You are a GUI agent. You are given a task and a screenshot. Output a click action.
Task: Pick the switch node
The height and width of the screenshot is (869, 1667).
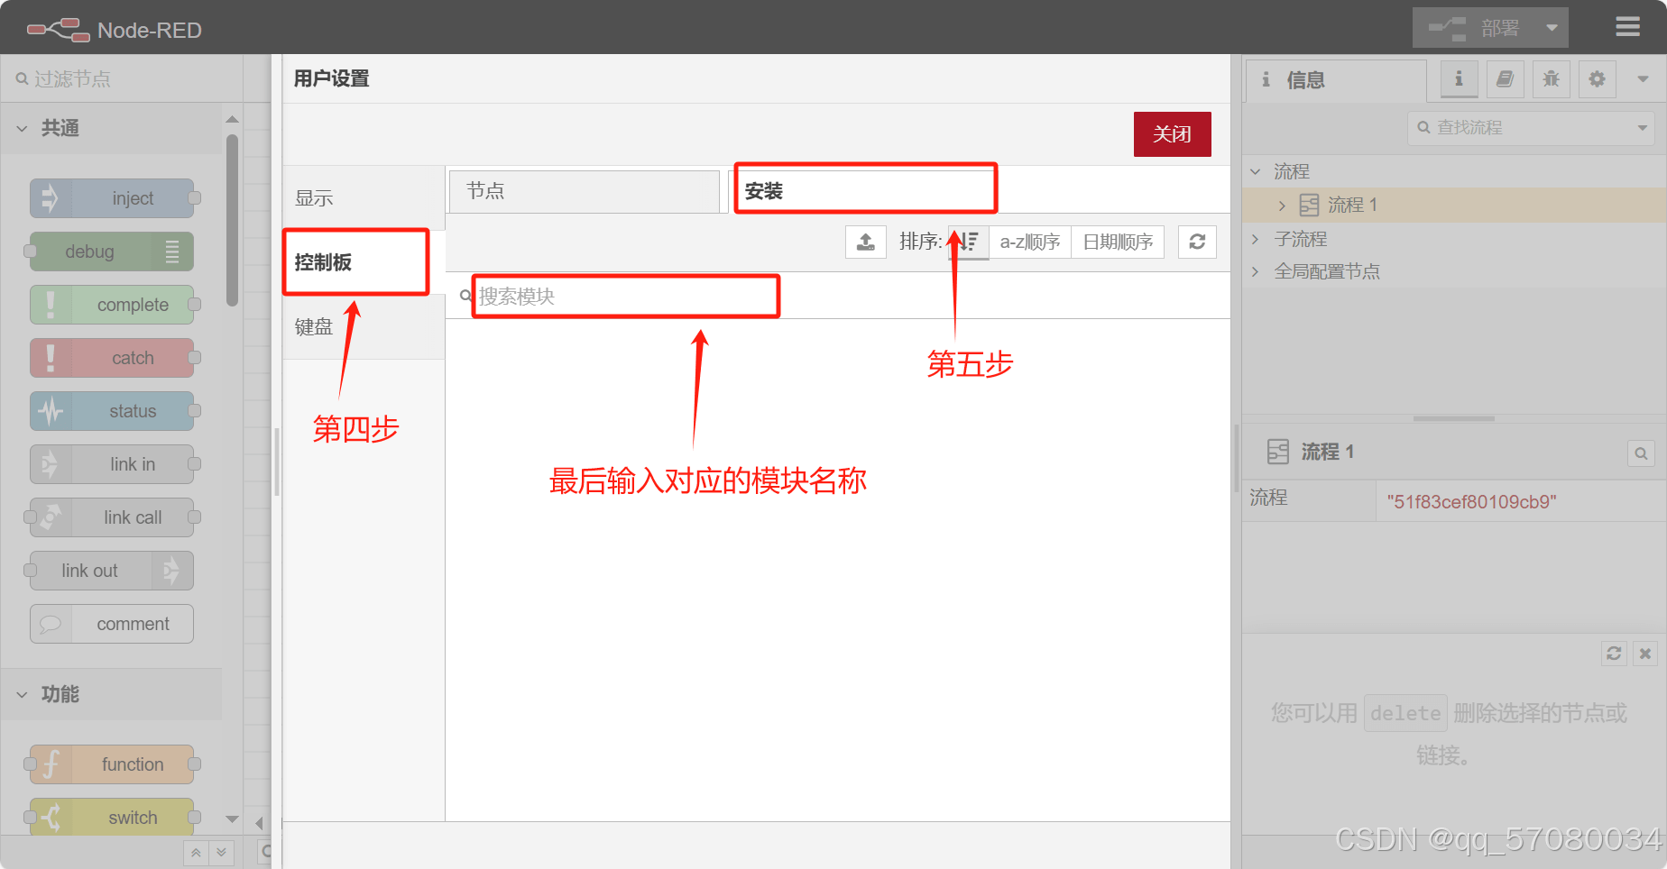(112, 817)
